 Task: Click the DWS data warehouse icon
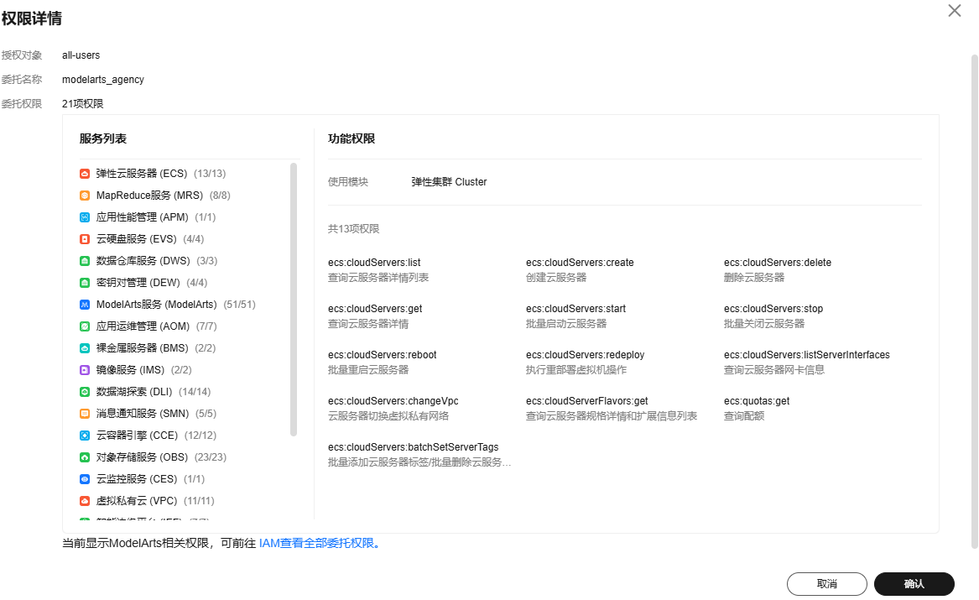(x=85, y=261)
